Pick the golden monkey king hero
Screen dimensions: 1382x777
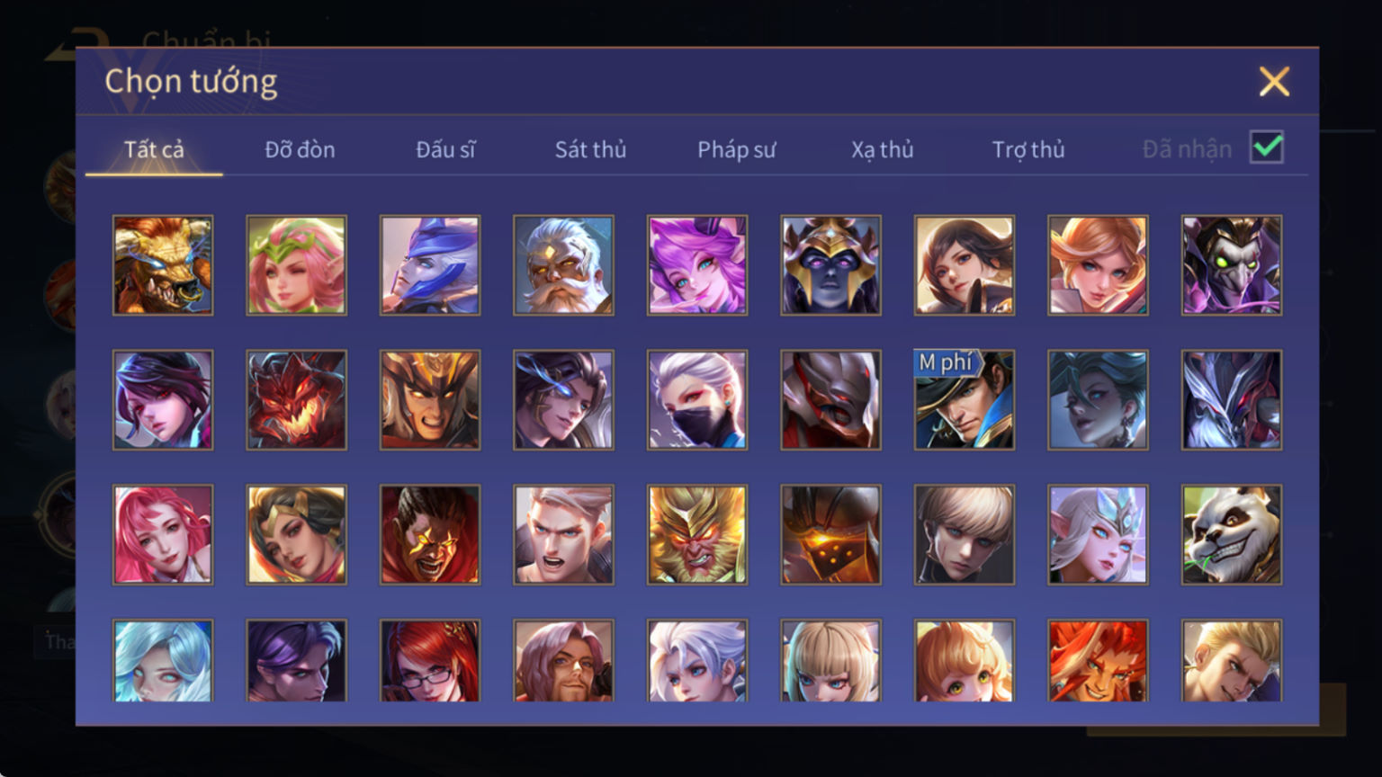click(697, 535)
